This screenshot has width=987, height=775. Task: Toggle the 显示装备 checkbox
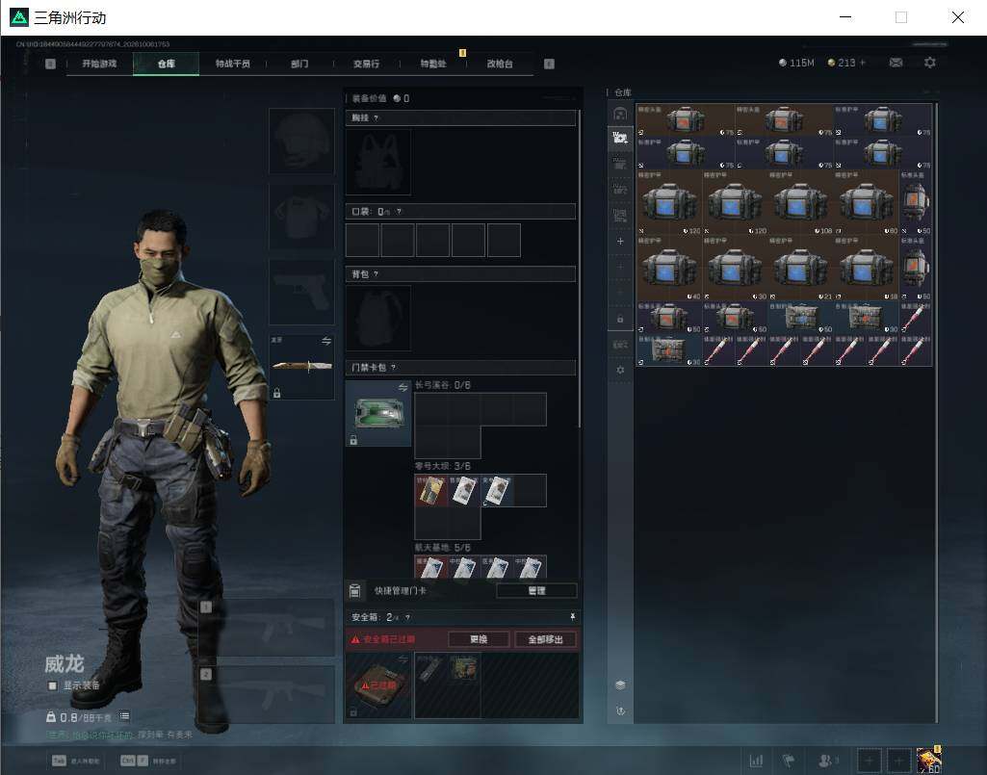53,685
